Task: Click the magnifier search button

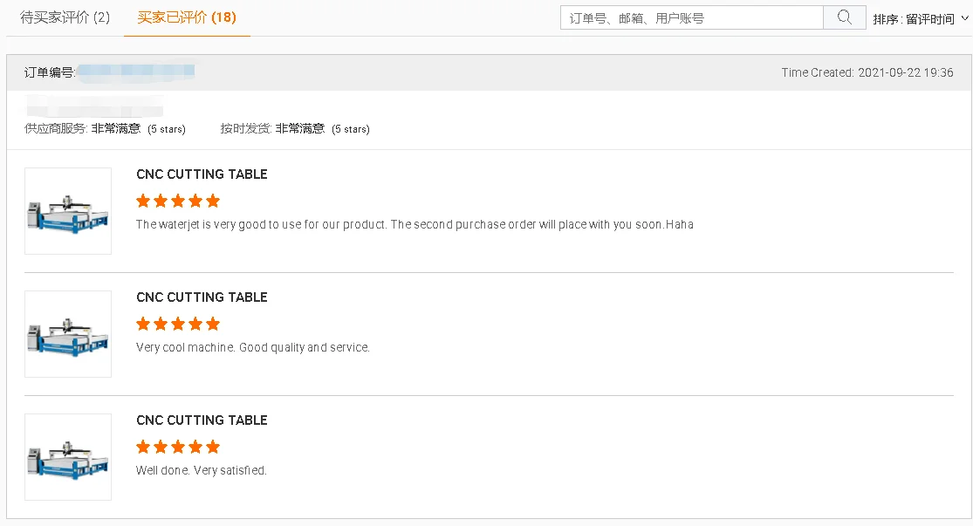Action: click(x=844, y=17)
